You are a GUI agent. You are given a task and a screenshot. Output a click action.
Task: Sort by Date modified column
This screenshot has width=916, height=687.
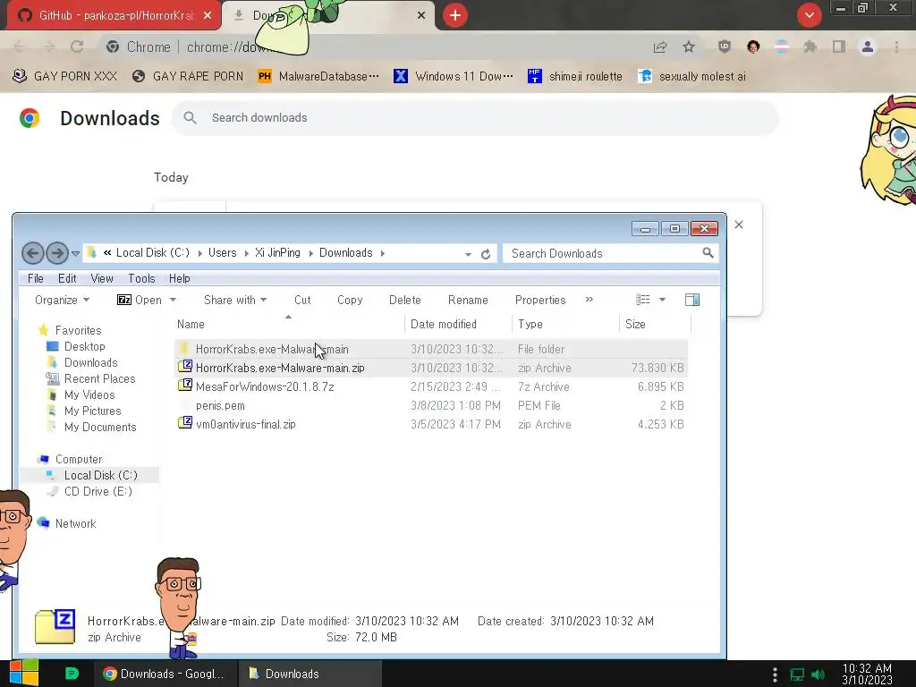tap(458, 324)
